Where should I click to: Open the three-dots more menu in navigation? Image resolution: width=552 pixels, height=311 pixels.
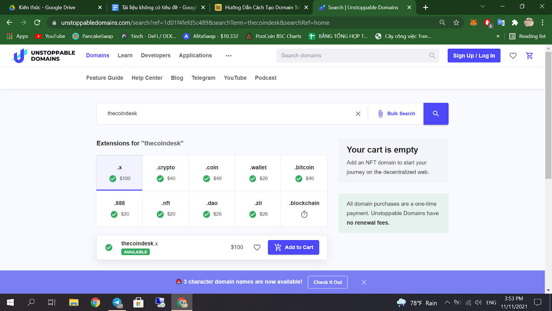click(229, 56)
